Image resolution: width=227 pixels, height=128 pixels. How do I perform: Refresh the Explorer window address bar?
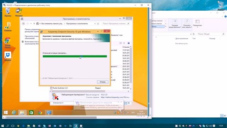coord(194,34)
